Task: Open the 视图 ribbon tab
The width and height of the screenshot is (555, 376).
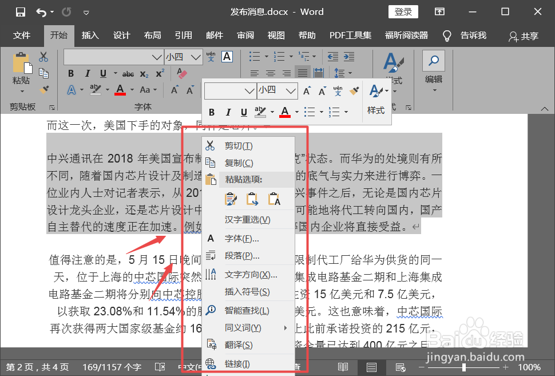Action: pos(276,35)
